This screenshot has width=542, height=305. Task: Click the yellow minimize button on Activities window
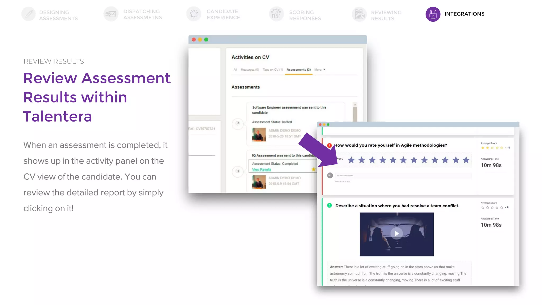(200, 39)
